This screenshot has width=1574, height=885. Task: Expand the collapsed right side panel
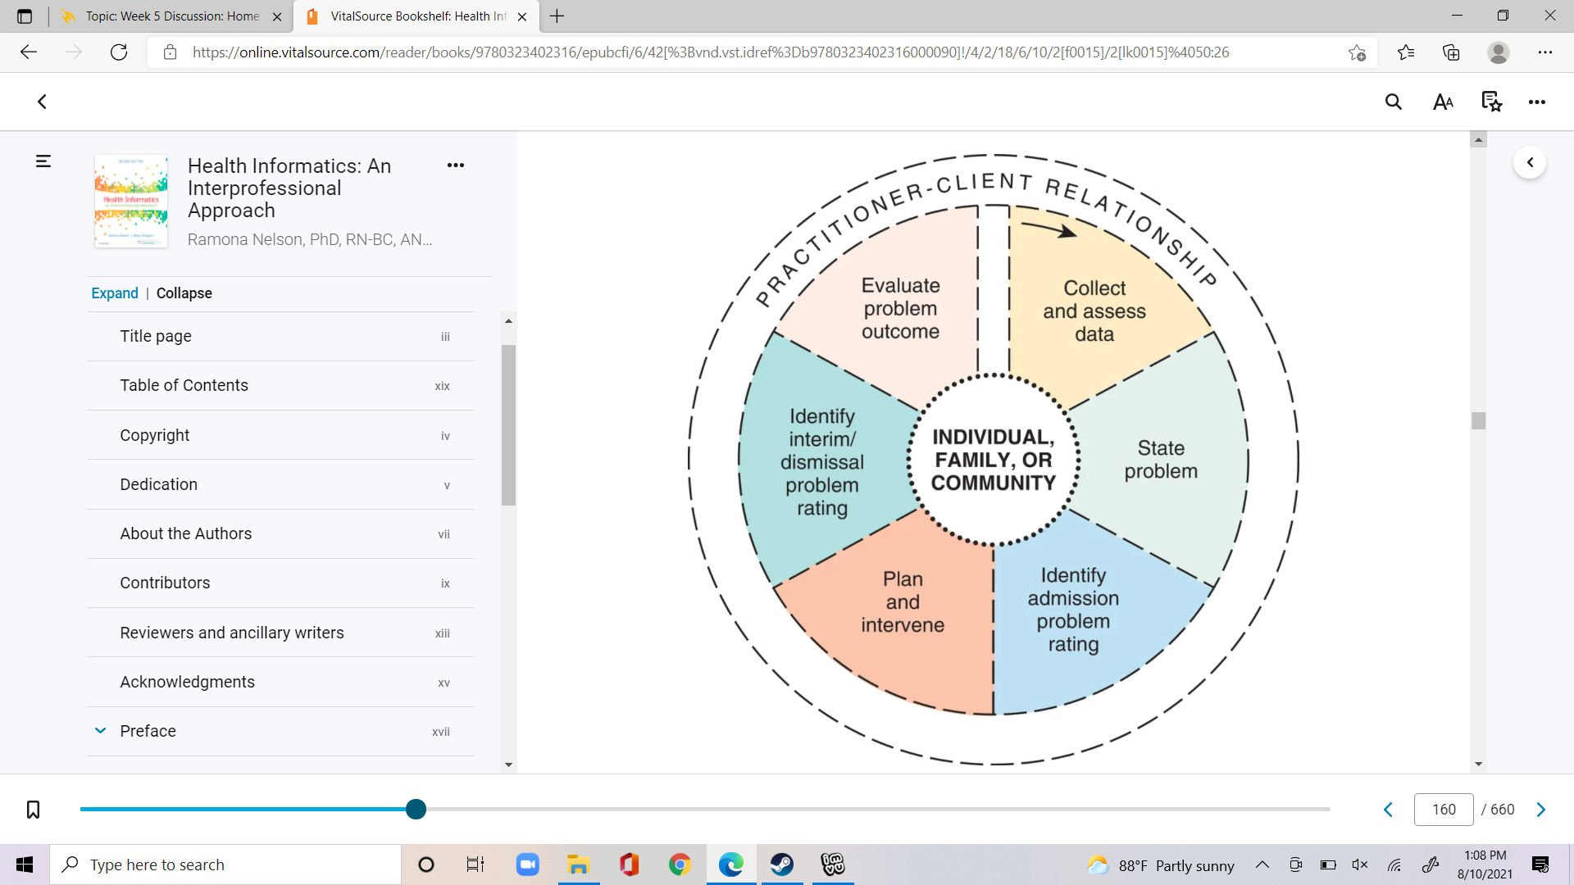point(1530,162)
